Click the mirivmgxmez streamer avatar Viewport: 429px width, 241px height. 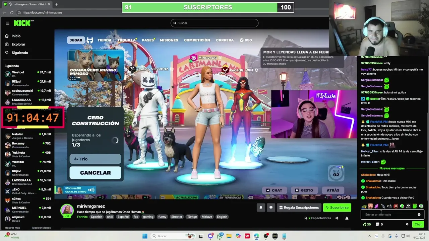click(x=67, y=210)
